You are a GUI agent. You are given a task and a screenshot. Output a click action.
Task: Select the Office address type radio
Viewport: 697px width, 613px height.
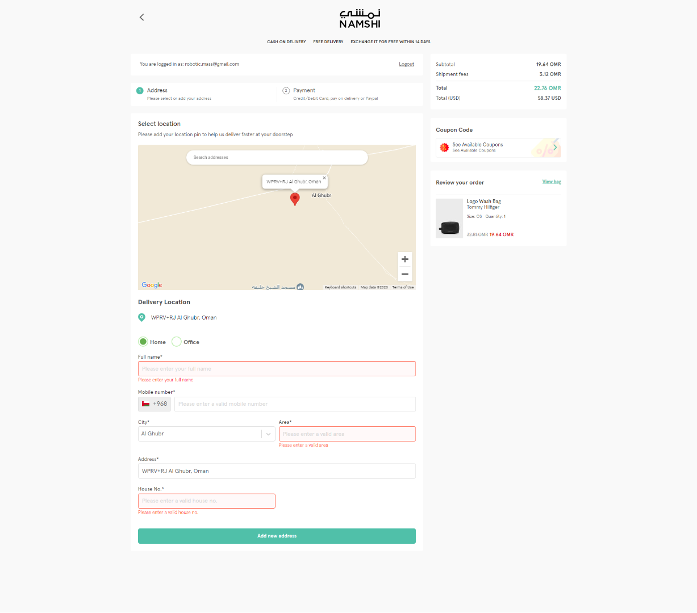coord(177,342)
